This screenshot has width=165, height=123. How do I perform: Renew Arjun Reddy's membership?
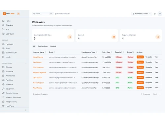(140, 88)
